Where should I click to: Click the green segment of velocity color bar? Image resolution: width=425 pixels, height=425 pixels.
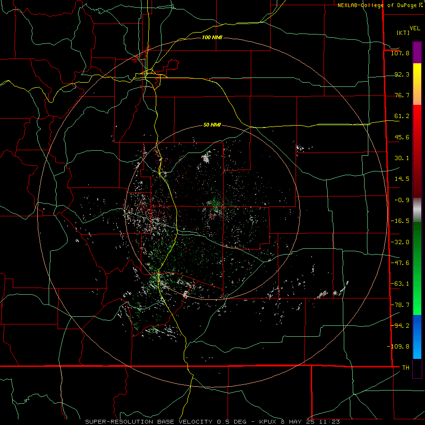[417, 268]
